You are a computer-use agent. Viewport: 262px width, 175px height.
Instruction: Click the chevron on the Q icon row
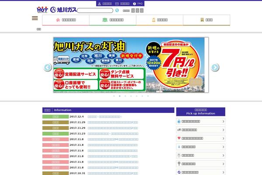(224, 172)
